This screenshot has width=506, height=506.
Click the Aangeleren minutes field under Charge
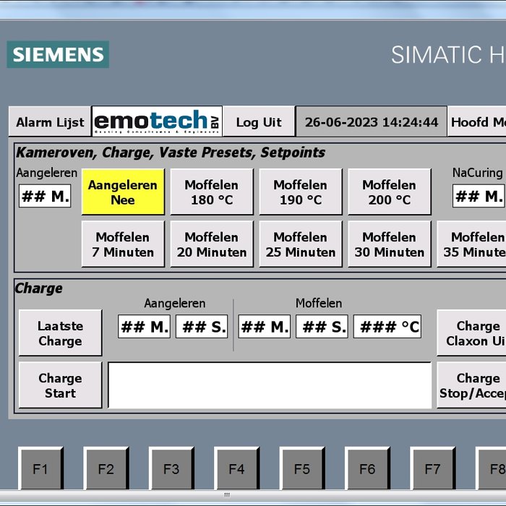tap(145, 327)
